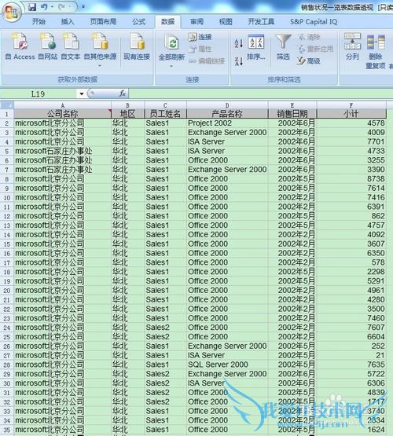393x436 pixels.
Task: Select ISA Server in row 4
Action: pyautogui.click(x=227, y=142)
